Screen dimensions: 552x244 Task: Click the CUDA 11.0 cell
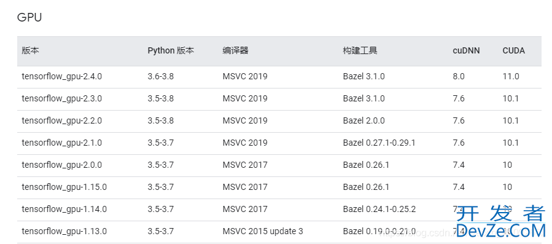tap(511, 76)
